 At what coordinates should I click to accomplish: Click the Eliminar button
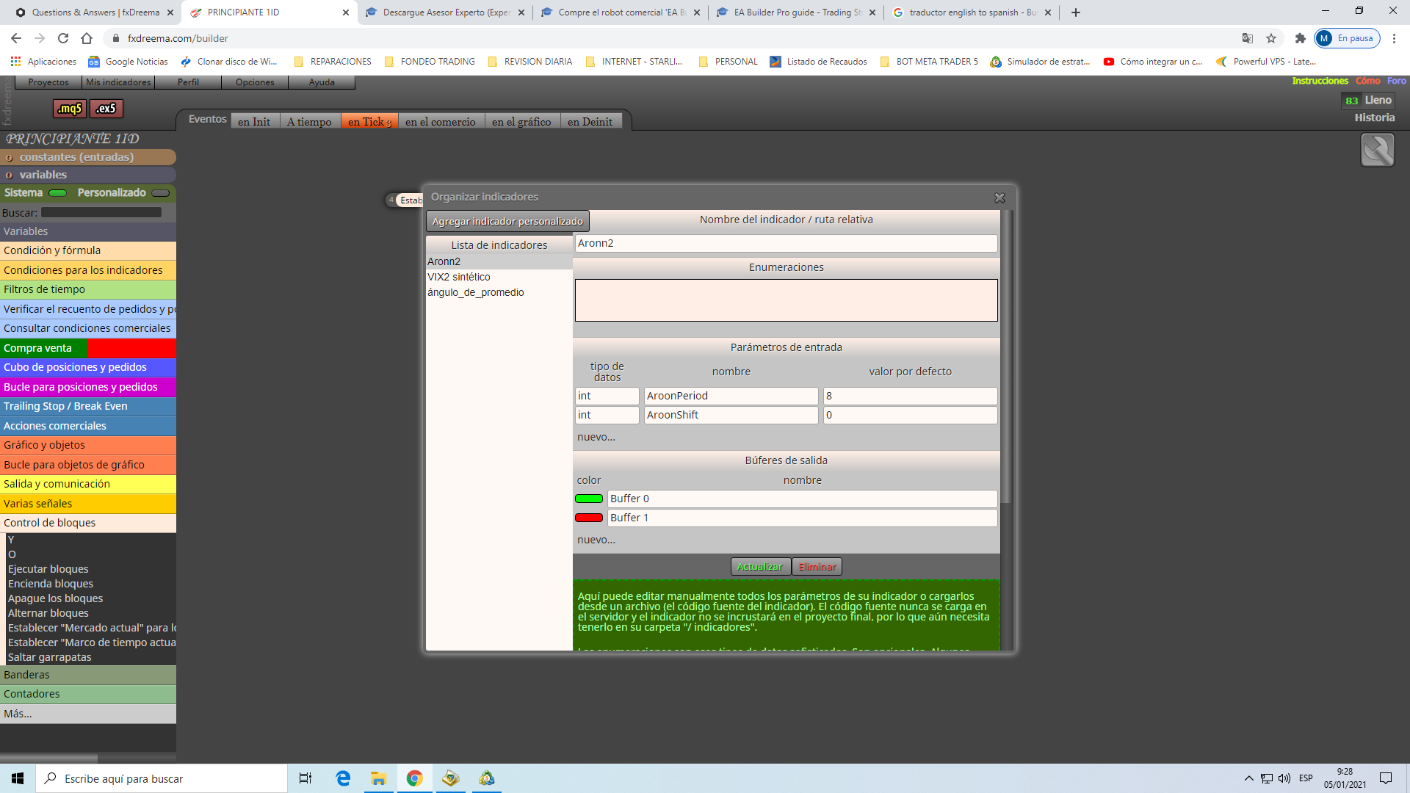pyautogui.click(x=817, y=567)
